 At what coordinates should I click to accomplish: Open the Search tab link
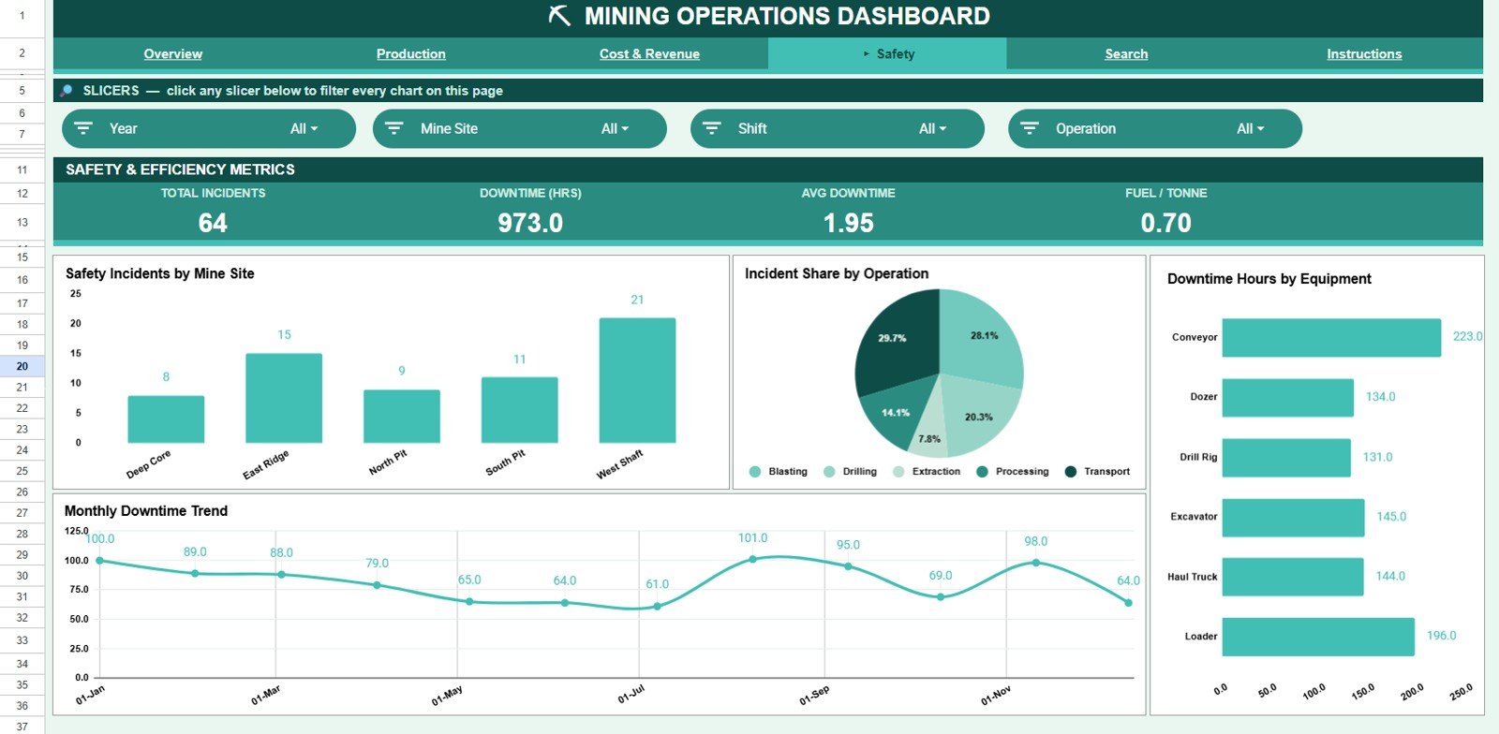pos(1126,54)
